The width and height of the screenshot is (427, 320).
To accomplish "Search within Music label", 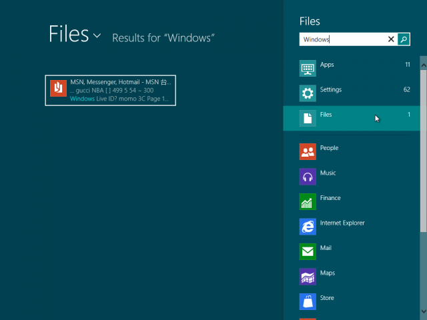I will 328,173.
